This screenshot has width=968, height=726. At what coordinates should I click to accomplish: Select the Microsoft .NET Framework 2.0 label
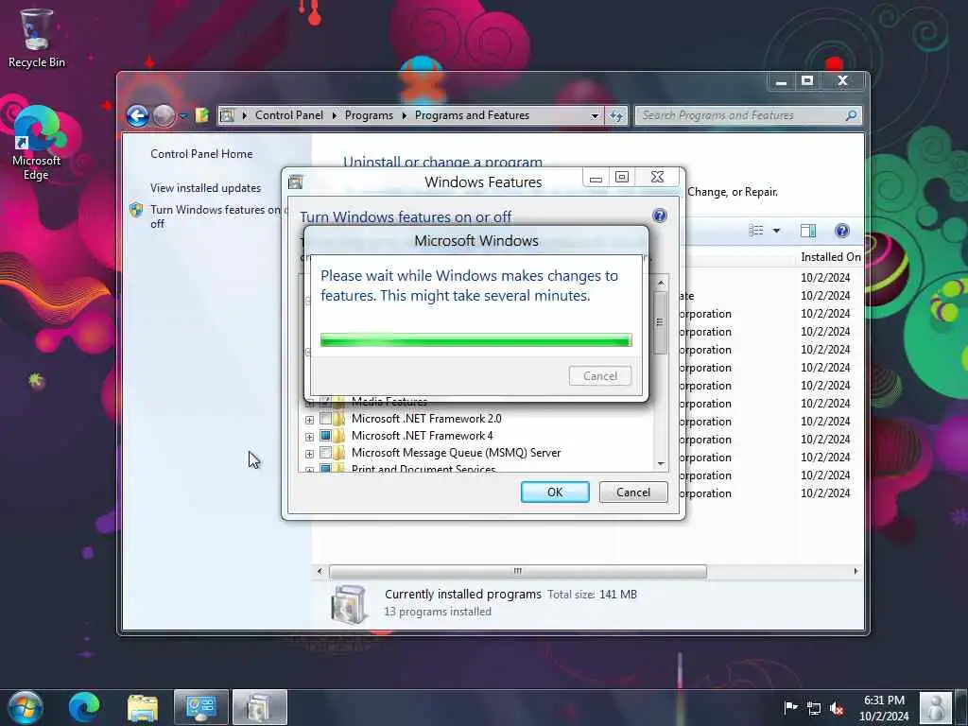tap(426, 419)
